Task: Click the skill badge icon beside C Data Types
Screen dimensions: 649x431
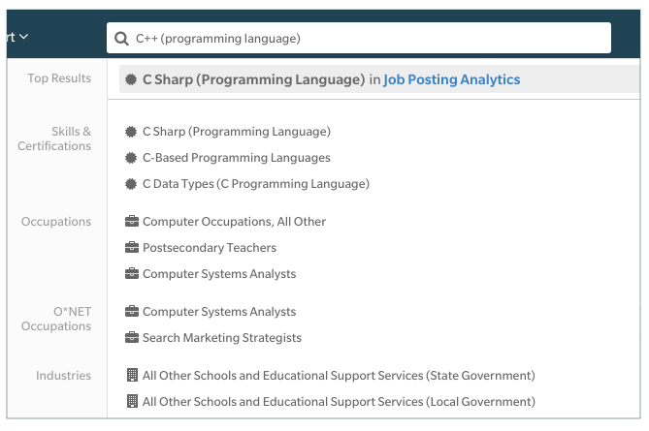Action: (131, 184)
